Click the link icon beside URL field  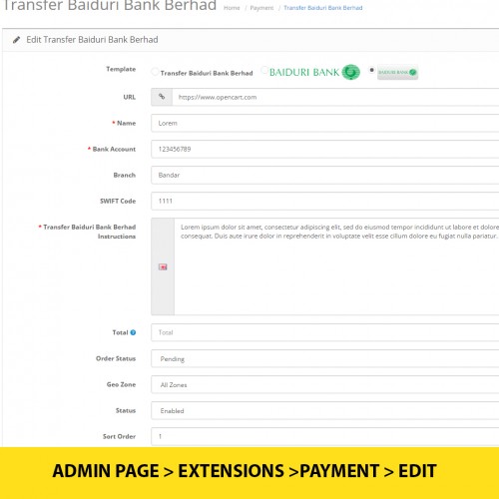162,97
